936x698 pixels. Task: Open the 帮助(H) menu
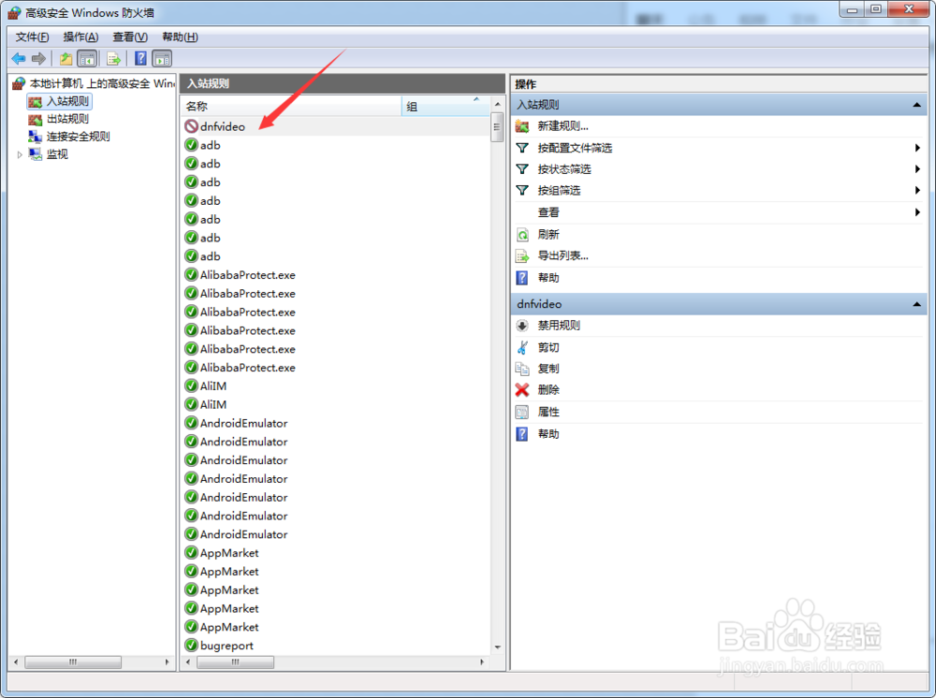pos(180,37)
